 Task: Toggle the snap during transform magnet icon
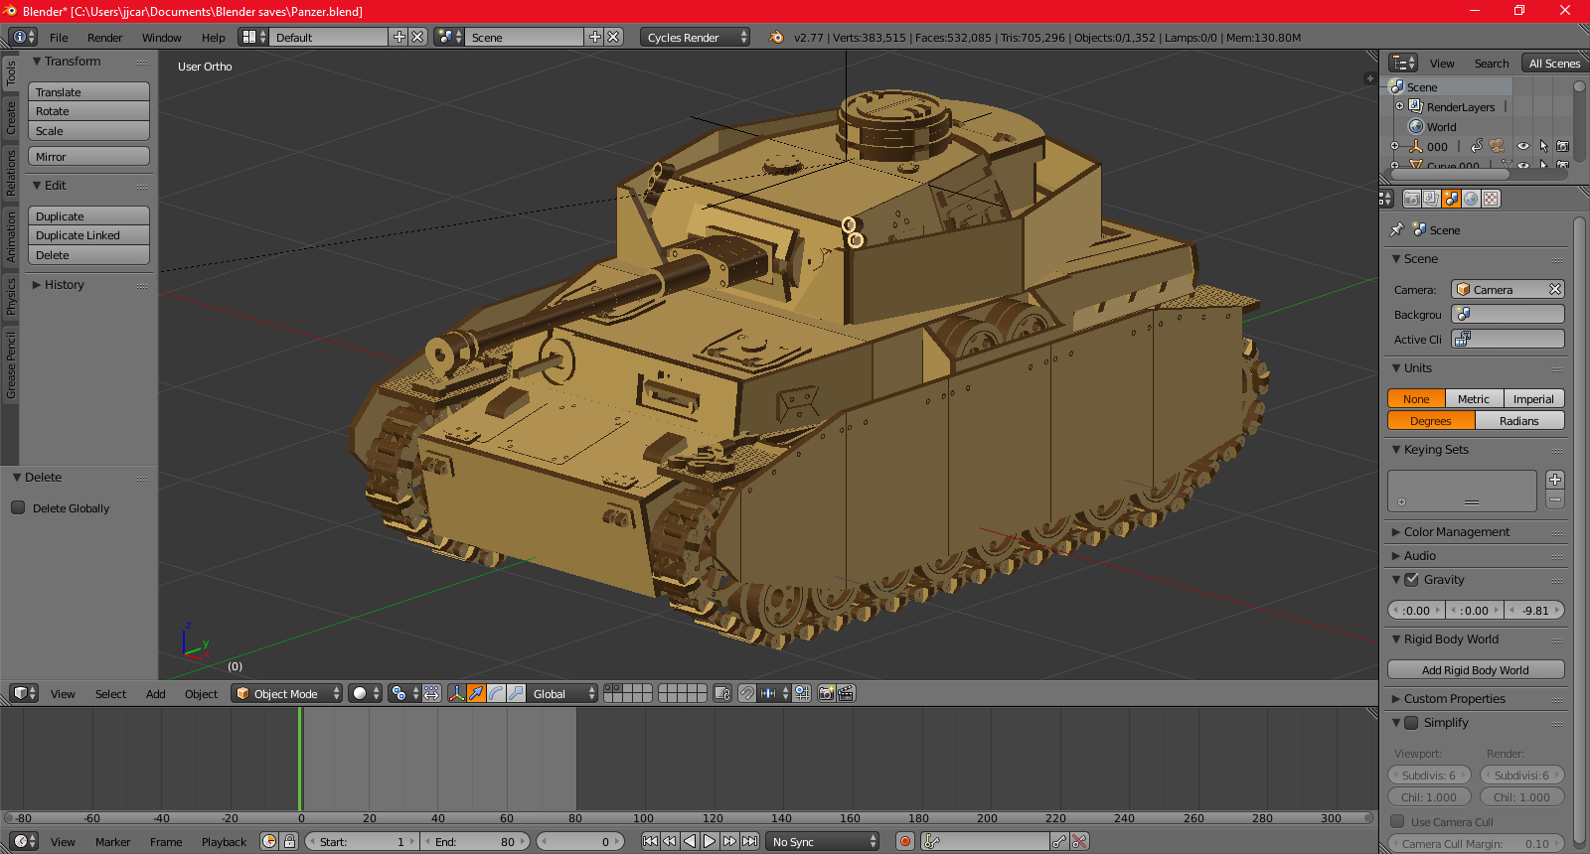point(747,693)
